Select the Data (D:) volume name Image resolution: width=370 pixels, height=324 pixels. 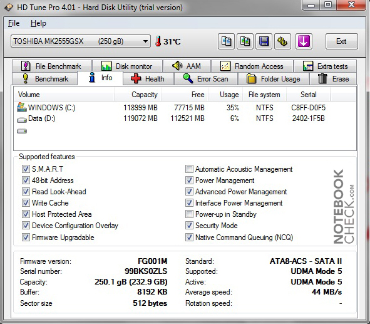(x=41, y=118)
